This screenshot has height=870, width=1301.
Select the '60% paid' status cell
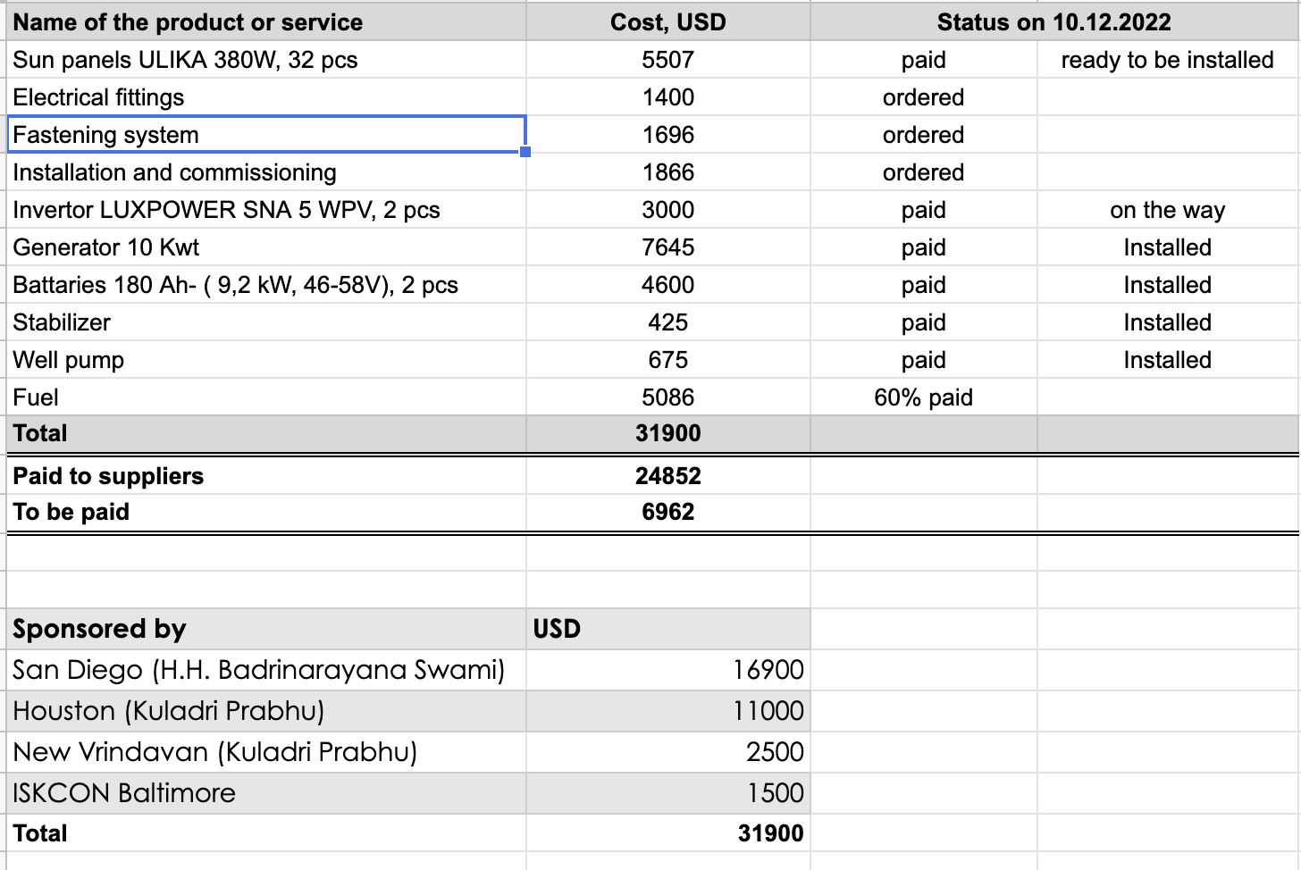click(924, 397)
